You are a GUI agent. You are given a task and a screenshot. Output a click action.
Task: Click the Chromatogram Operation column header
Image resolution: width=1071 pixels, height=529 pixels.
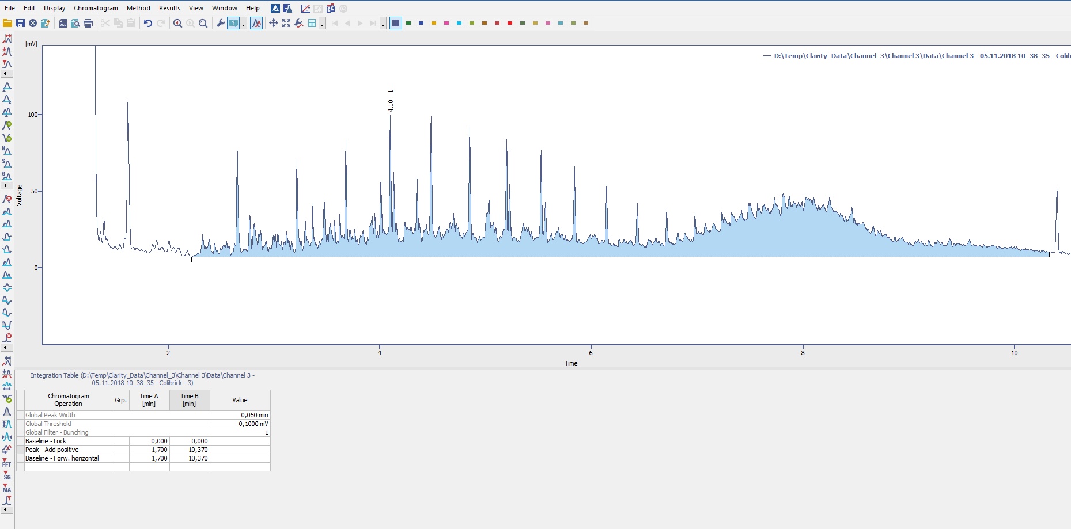pyautogui.click(x=68, y=400)
